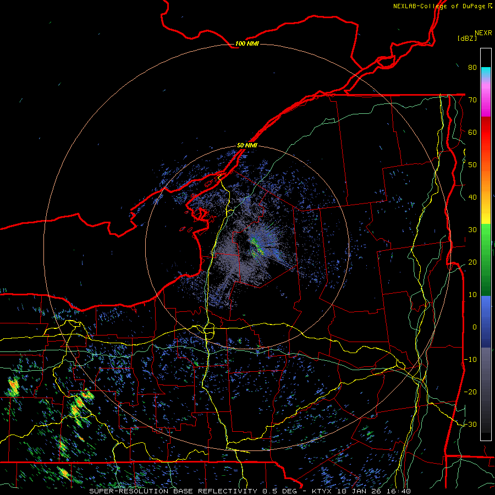Click the 0 dBZ scale label
This screenshot has width=495, height=495.
(x=475, y=327)
